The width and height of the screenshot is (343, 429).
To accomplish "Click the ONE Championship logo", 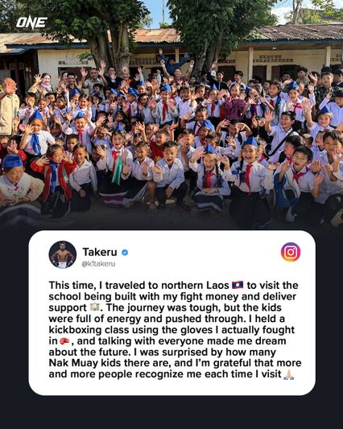I will click(x=31, y=23).
